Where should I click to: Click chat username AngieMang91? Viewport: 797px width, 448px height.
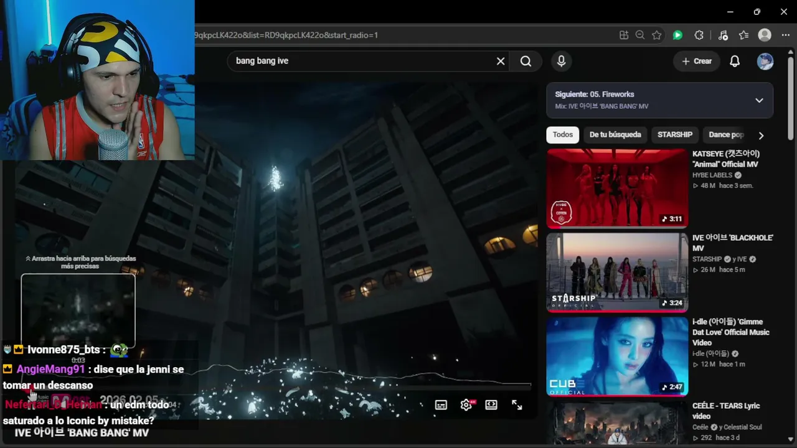coord(50,370)
